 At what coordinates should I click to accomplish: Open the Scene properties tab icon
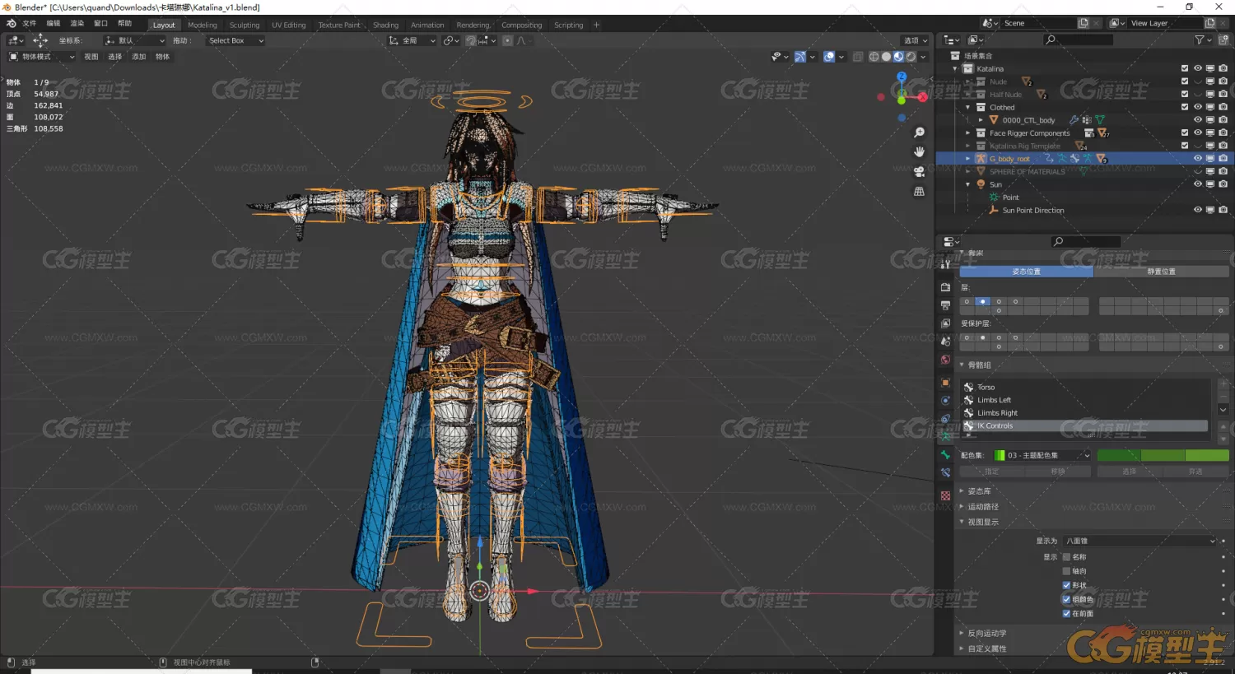click(945, 342)
